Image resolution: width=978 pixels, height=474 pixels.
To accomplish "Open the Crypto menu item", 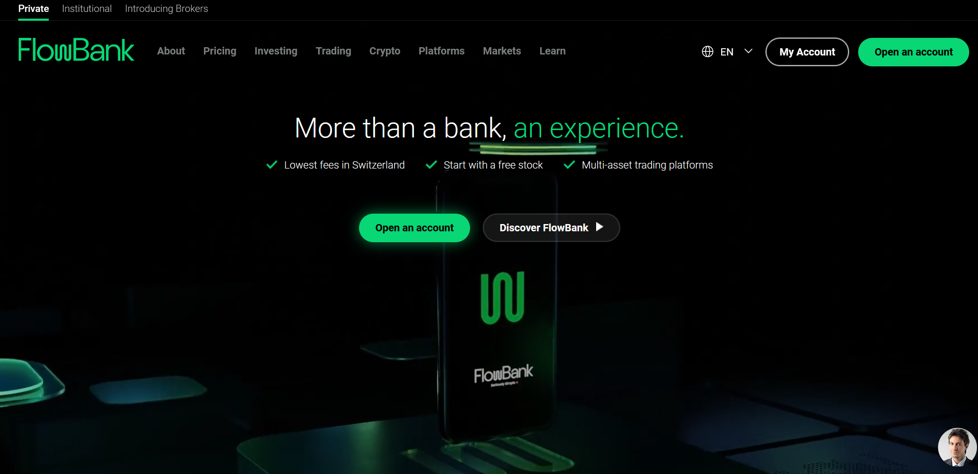I will pyautogui.click(x=385, y=51).
